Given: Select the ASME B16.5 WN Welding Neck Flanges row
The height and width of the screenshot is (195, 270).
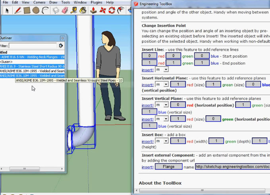Looking at the screenshot, I should tap(32, 57).
